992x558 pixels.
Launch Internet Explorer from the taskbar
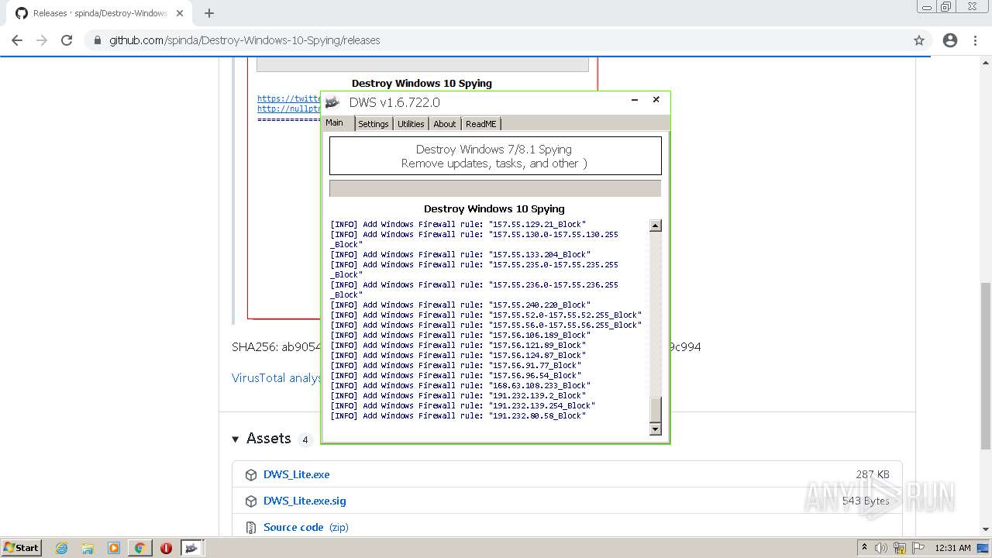[62, 548]
